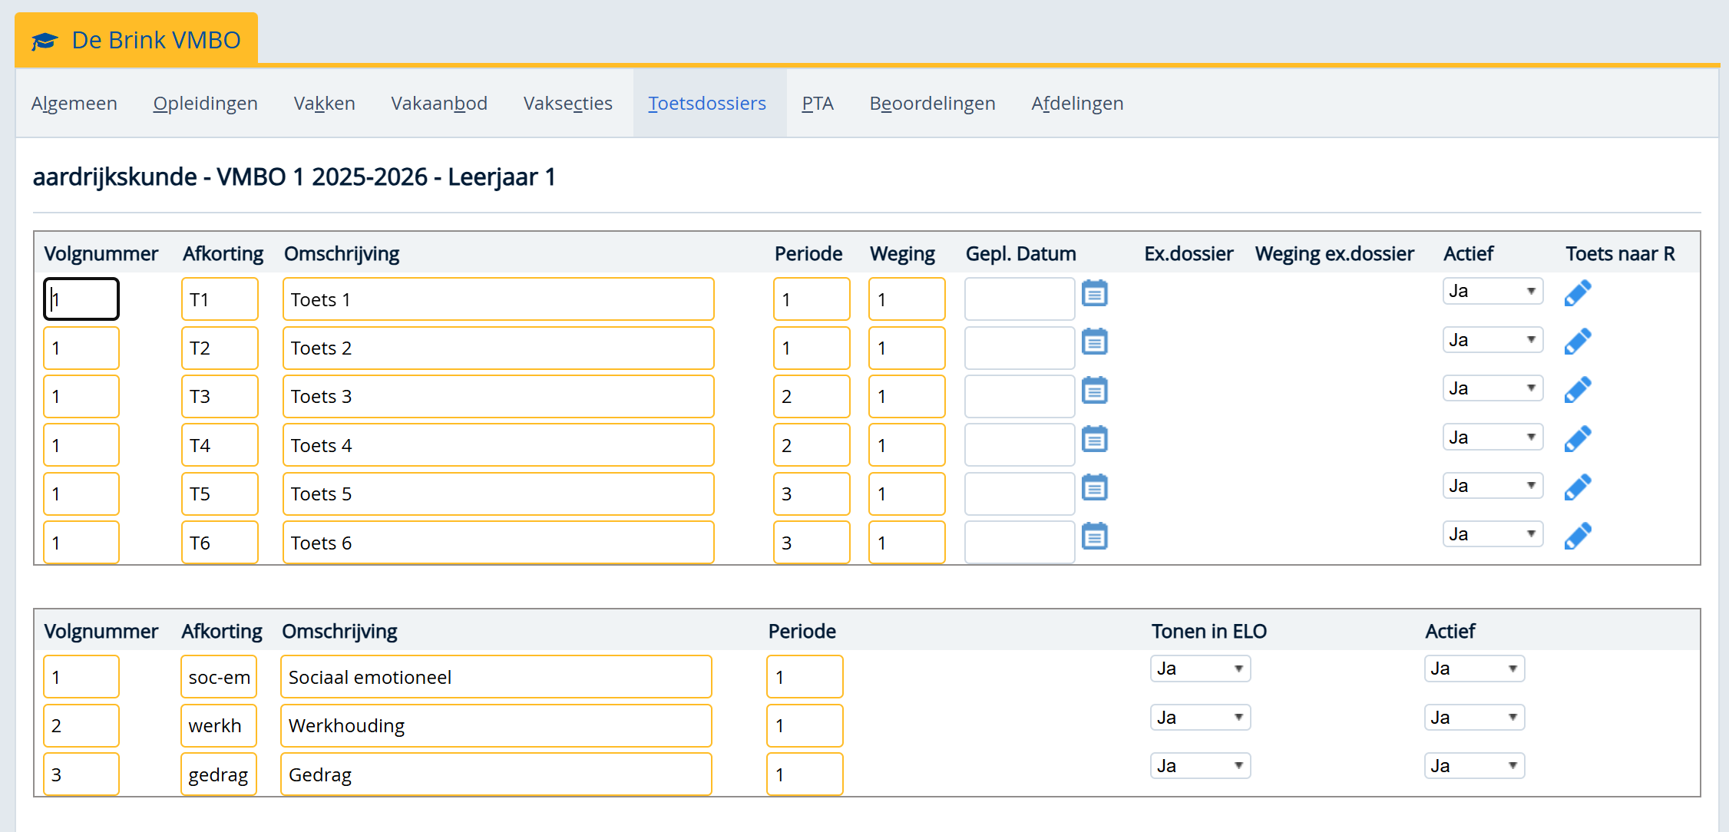Image resolution: width=1729 pixels, height=832 pixels.
Task: Open calendar icon for Toets 6 date
Action: 1094,537
